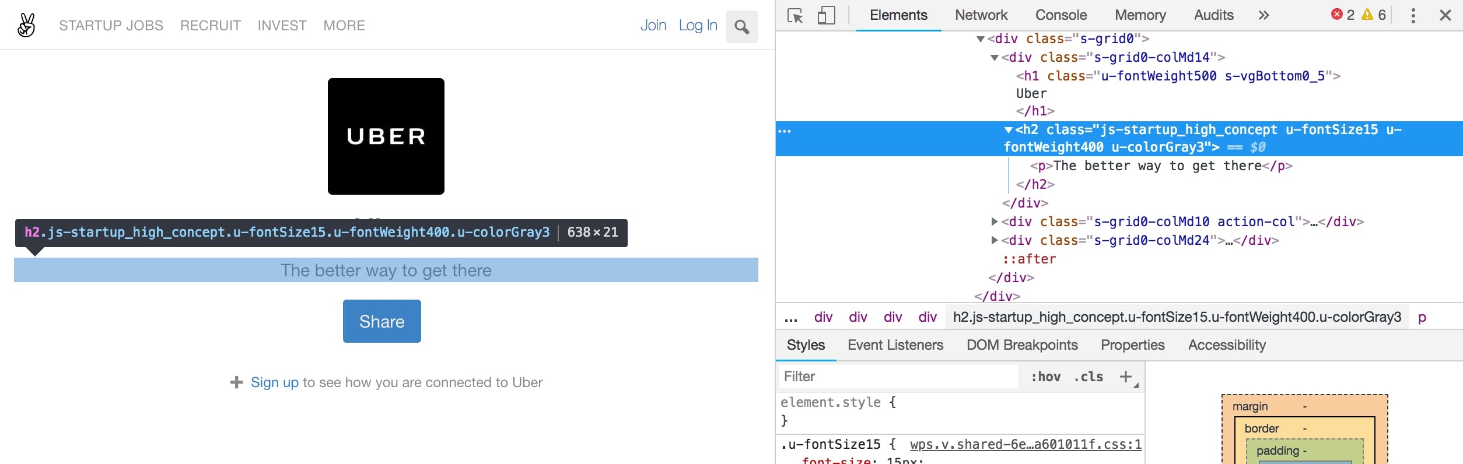Add new style rule plus icon
1463x464 pixels.
tap(1125, 377)
